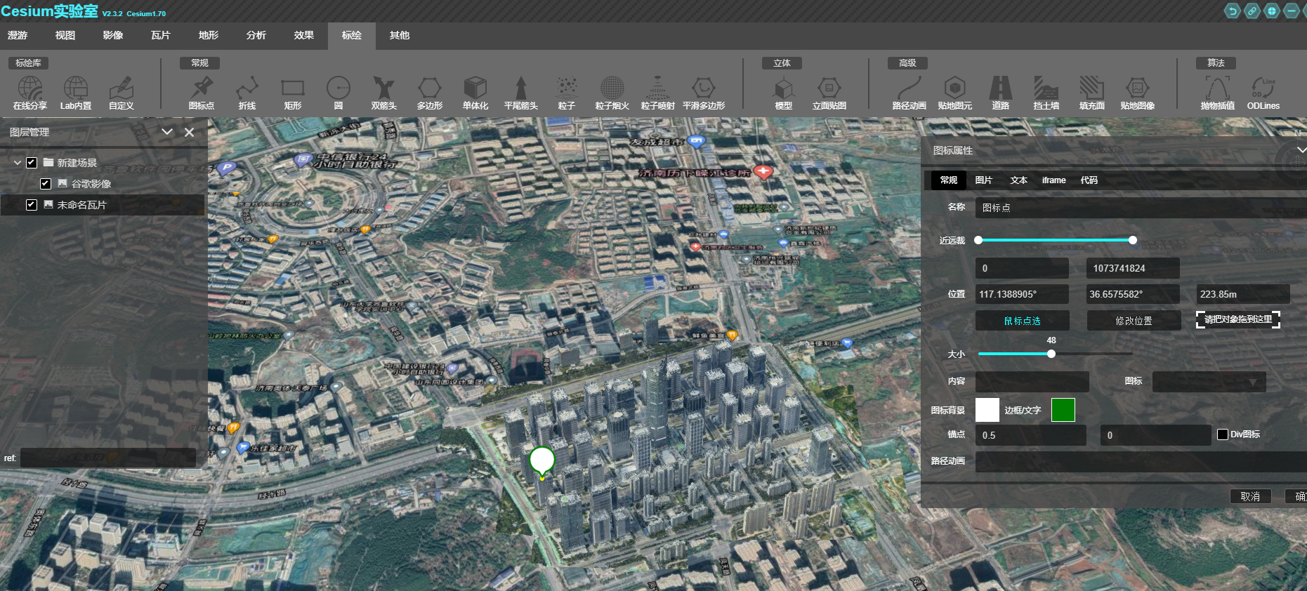Select the 多边形 polygon tool

[x=430, y=93]
